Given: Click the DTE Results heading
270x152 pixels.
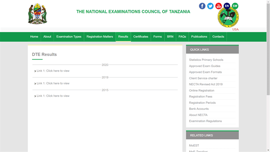Looking at the screenshot, I should (x=44, y=54).
